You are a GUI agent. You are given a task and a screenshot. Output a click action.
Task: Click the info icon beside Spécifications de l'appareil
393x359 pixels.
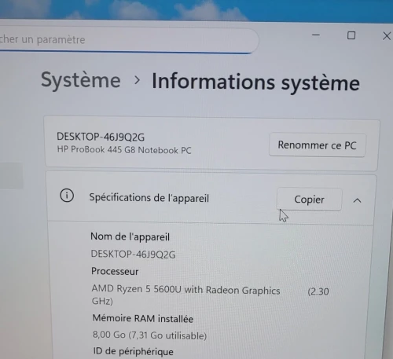67,196
